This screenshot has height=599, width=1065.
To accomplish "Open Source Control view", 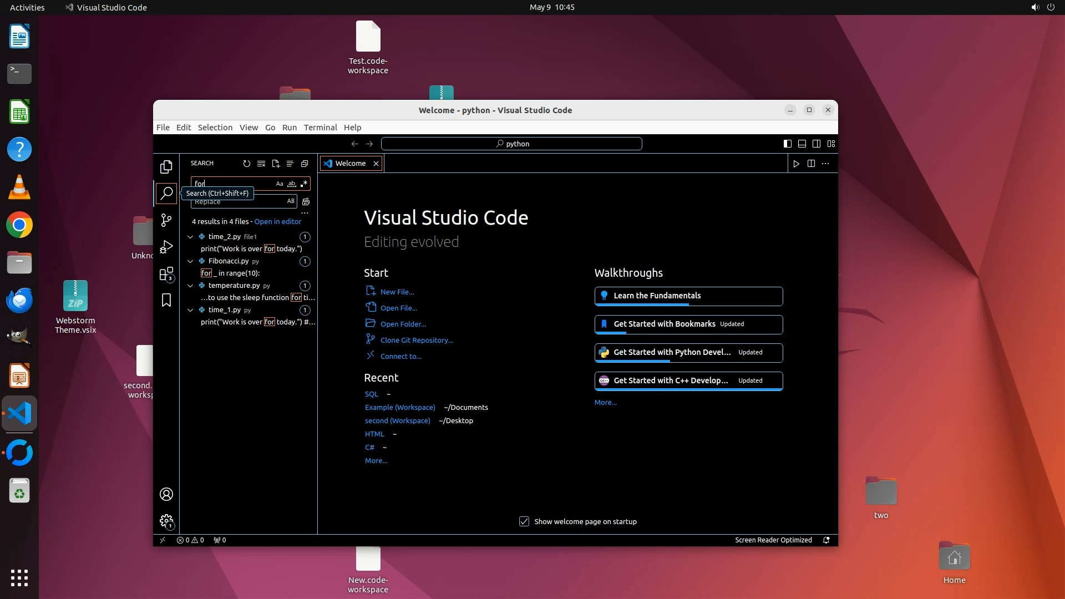I will coord(166,220).
